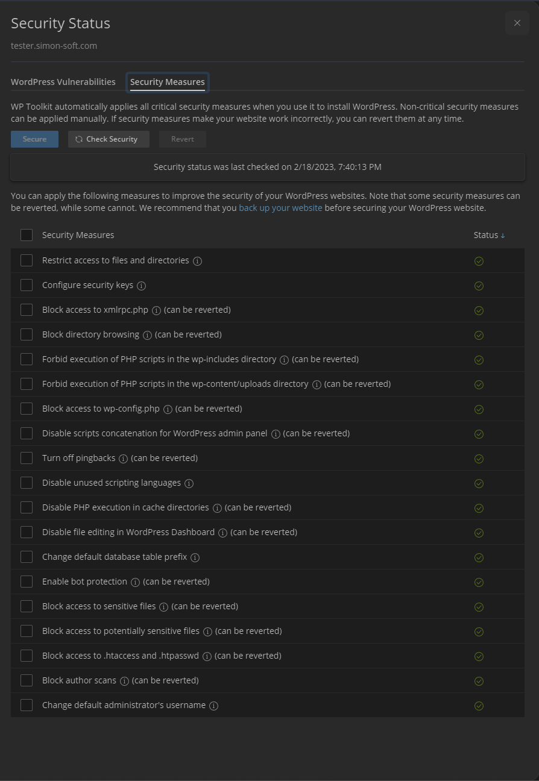Check Restrict access to files and directories

tap(27, 260)
